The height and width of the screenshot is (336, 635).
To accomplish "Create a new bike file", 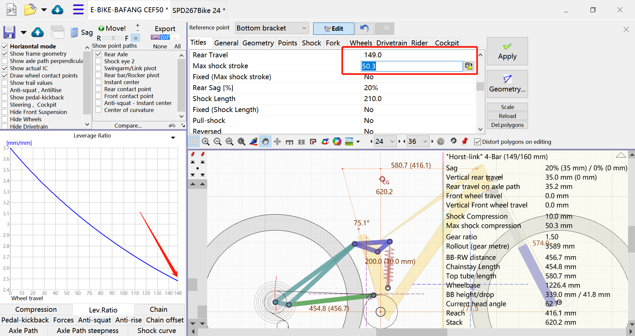I will pyautogui.click(x=11, y=10).
